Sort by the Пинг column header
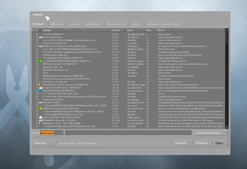 click(x=151, y=30)
